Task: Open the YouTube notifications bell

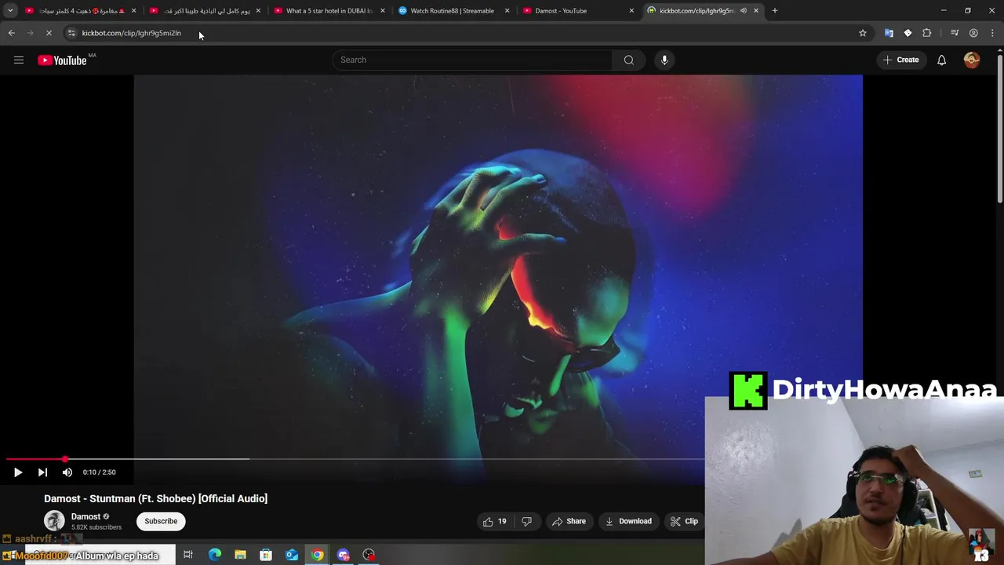Action: (941, 60)
